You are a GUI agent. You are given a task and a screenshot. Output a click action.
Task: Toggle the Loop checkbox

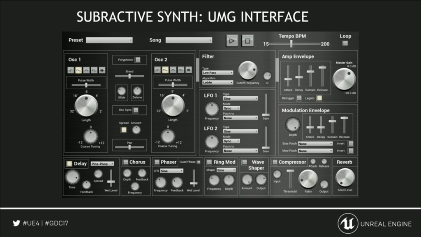click(x=345, y=43)
